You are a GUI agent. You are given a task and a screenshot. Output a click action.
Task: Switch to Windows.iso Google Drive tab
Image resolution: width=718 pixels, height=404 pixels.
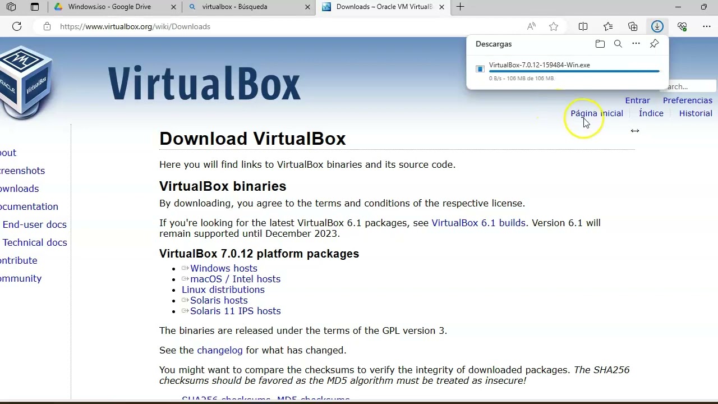tap(114, 7)
